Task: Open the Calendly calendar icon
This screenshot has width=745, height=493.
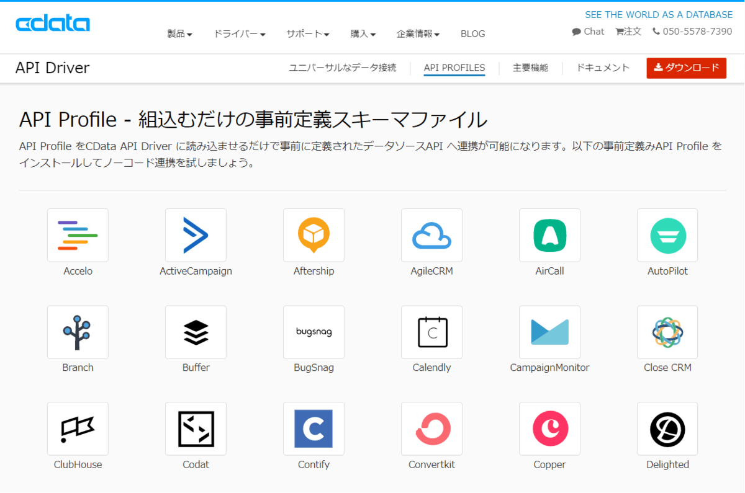Action: (431, 332)
